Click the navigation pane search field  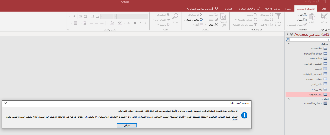309,39
